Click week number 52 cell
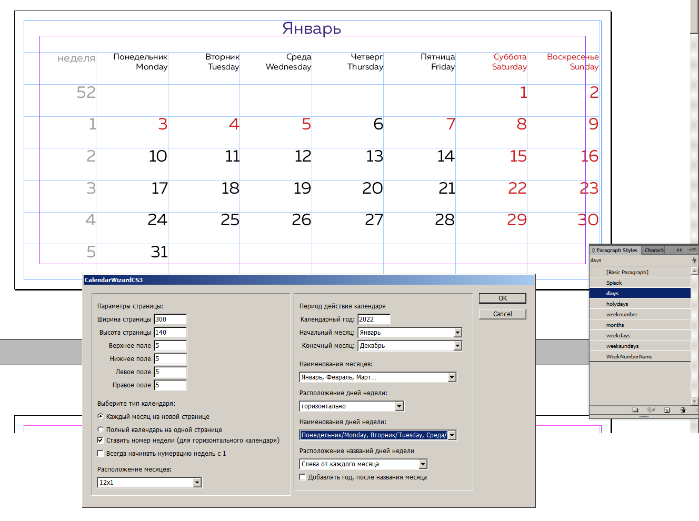The image size is (699, 521). 86,93
